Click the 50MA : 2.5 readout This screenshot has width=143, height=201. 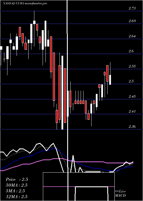click(17, 185)
